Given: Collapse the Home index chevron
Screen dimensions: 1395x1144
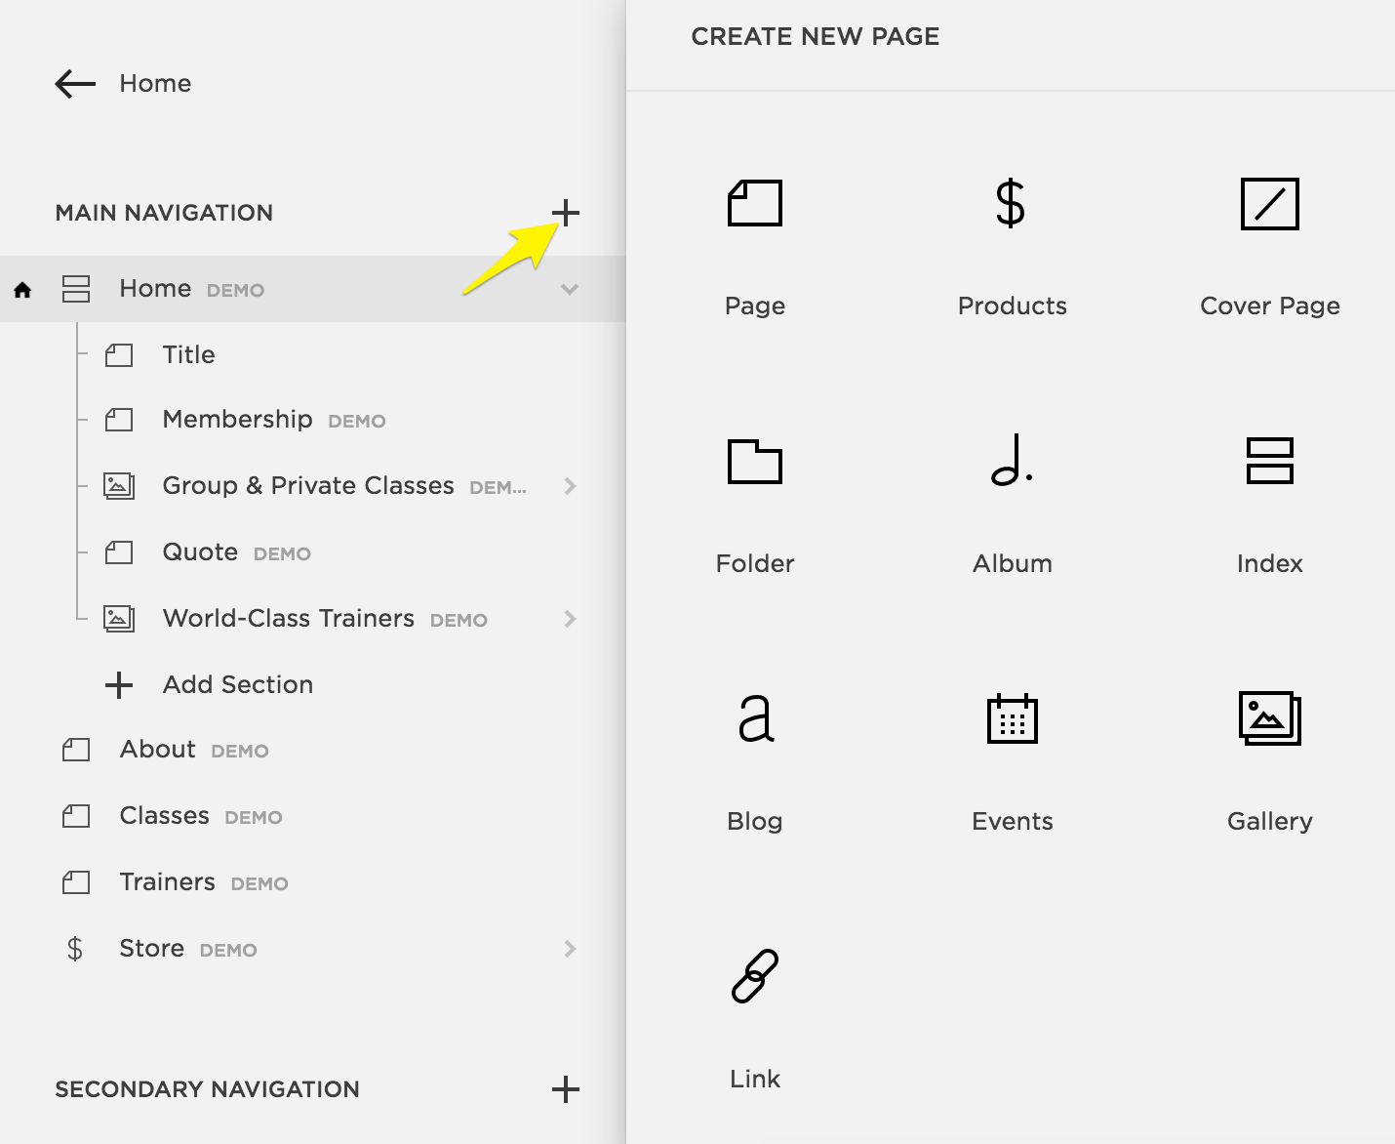Looking at the screenshot, I should [x=570, y=289].
